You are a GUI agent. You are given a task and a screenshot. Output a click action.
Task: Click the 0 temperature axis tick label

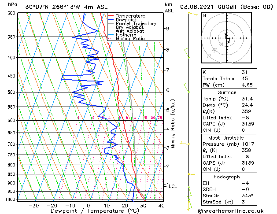pos(89,206)
